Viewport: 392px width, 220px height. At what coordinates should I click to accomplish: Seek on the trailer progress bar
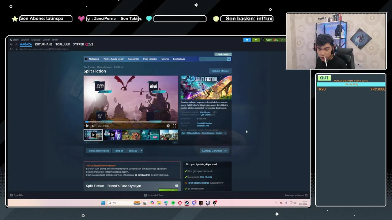click(x=131, y=122)
